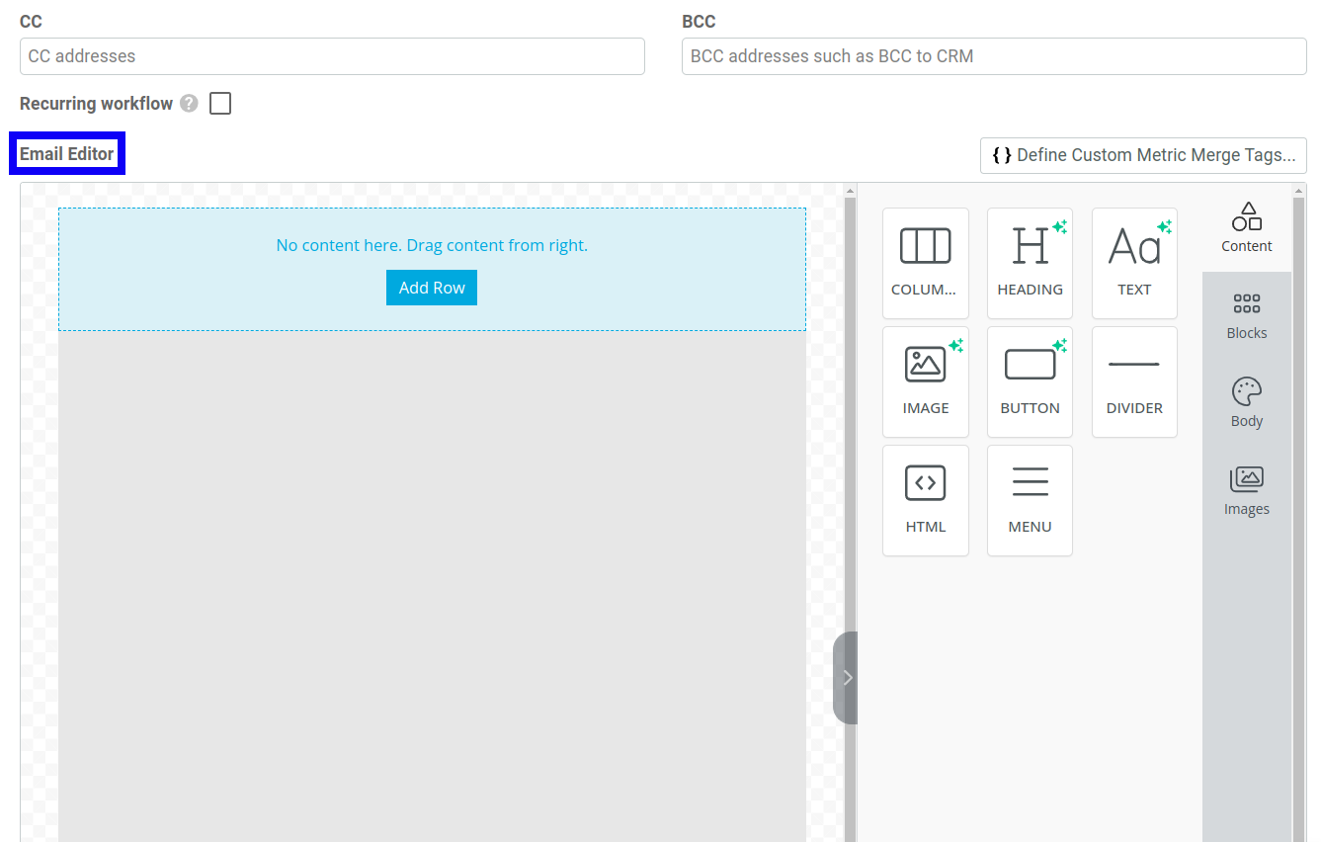Screen dimensions: 1321x842
Task: Open Define Custom Metric Merge Tags
Action: point(1143,155)
